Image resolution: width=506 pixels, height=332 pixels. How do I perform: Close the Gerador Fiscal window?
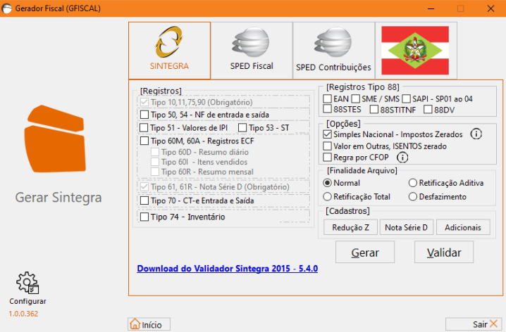click(490, 8)
